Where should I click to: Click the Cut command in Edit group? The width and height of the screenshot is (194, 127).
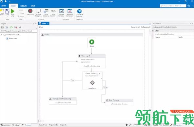pyautogui.click(x=21, y=10)
